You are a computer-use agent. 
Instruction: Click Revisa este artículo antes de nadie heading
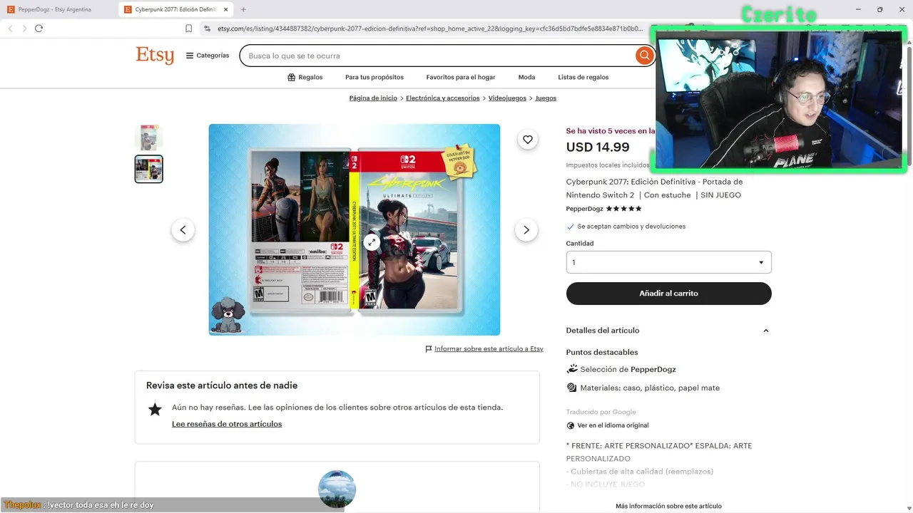222,385
